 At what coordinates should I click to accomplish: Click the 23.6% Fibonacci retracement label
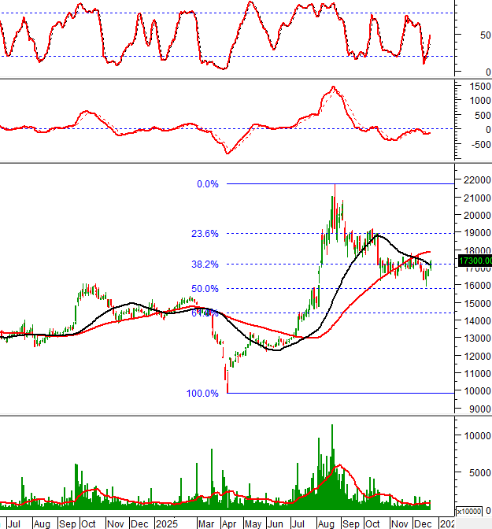click(x=204, y=234)
